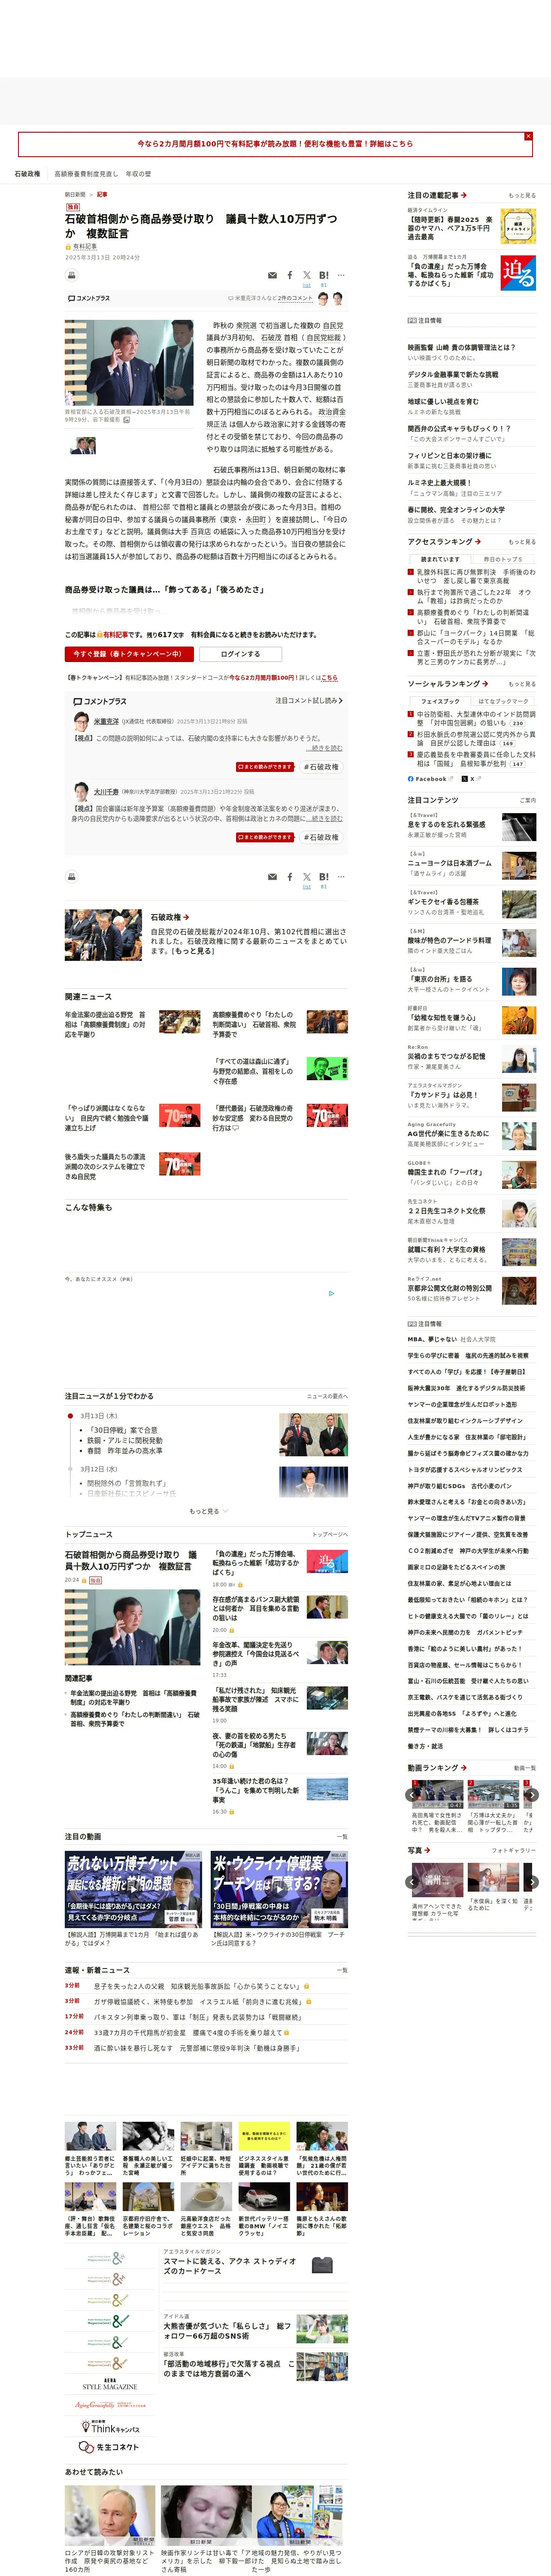Click the ad choices icon in recommendation area
The width and height of the screenshot is (551, 2576).
[x=332, y=1293]
